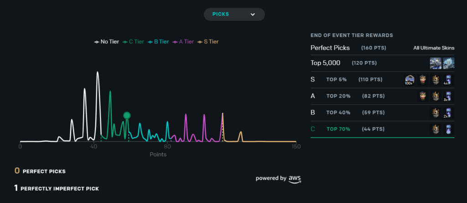
Task: Click the emote icon in A tier row
Action: pos(423,96)
